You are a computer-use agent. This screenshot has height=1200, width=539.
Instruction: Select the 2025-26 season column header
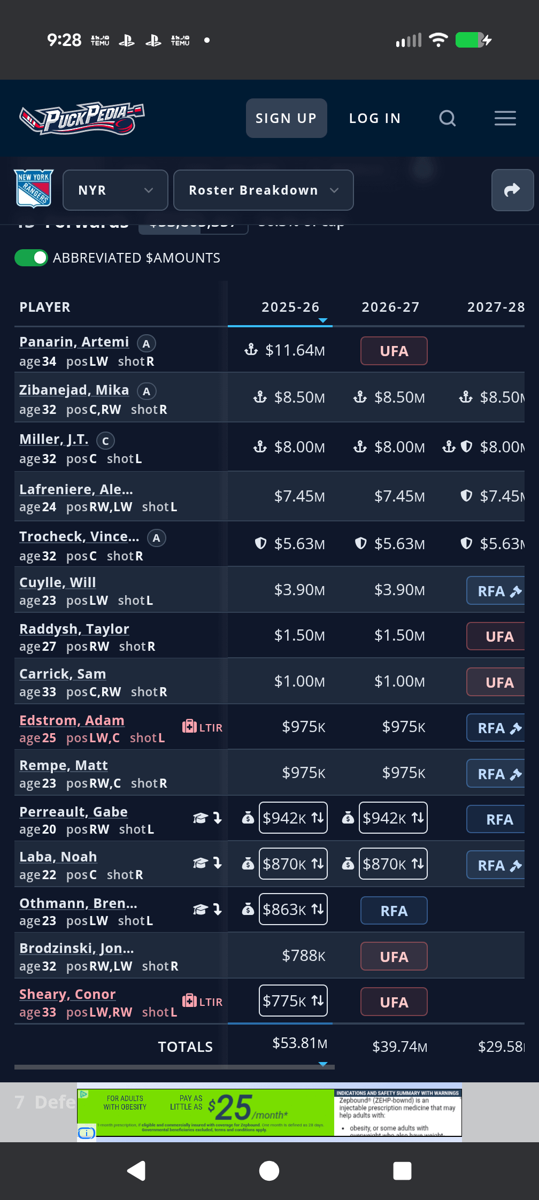pos(290,307)
